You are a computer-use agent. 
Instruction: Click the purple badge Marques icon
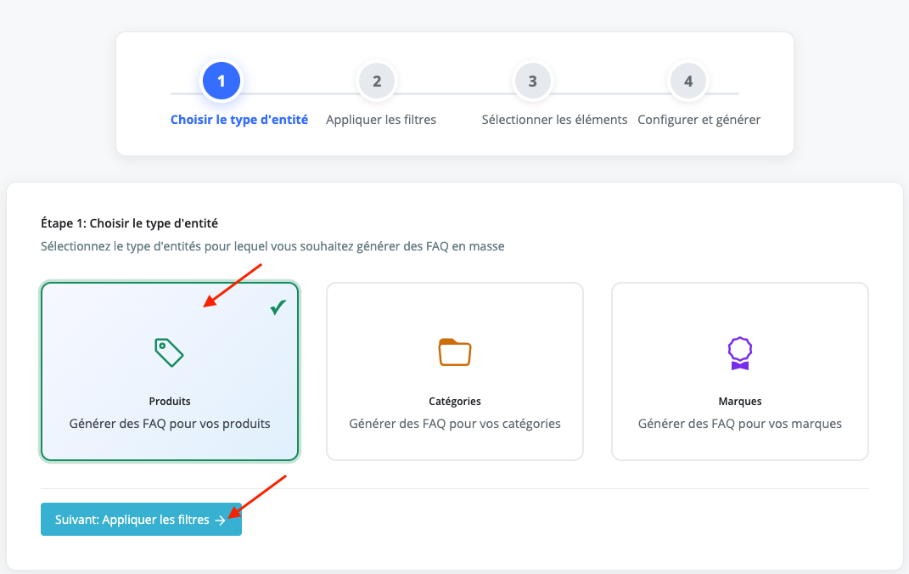pos(739,352)
